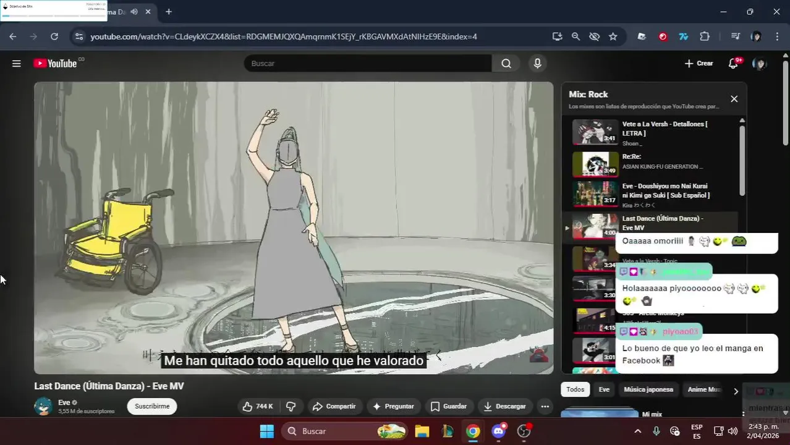Click the browser address bar URL
This screenshot has height=445, width=790.
284,36
